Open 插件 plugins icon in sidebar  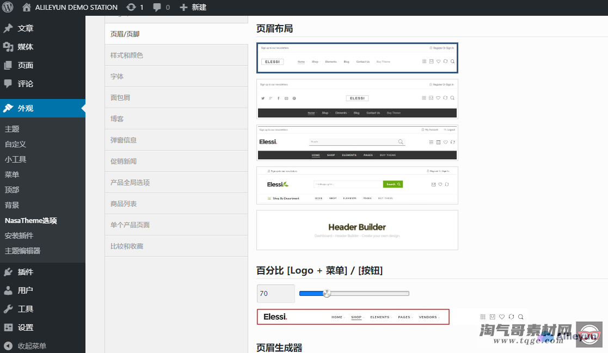pos(8,272)
